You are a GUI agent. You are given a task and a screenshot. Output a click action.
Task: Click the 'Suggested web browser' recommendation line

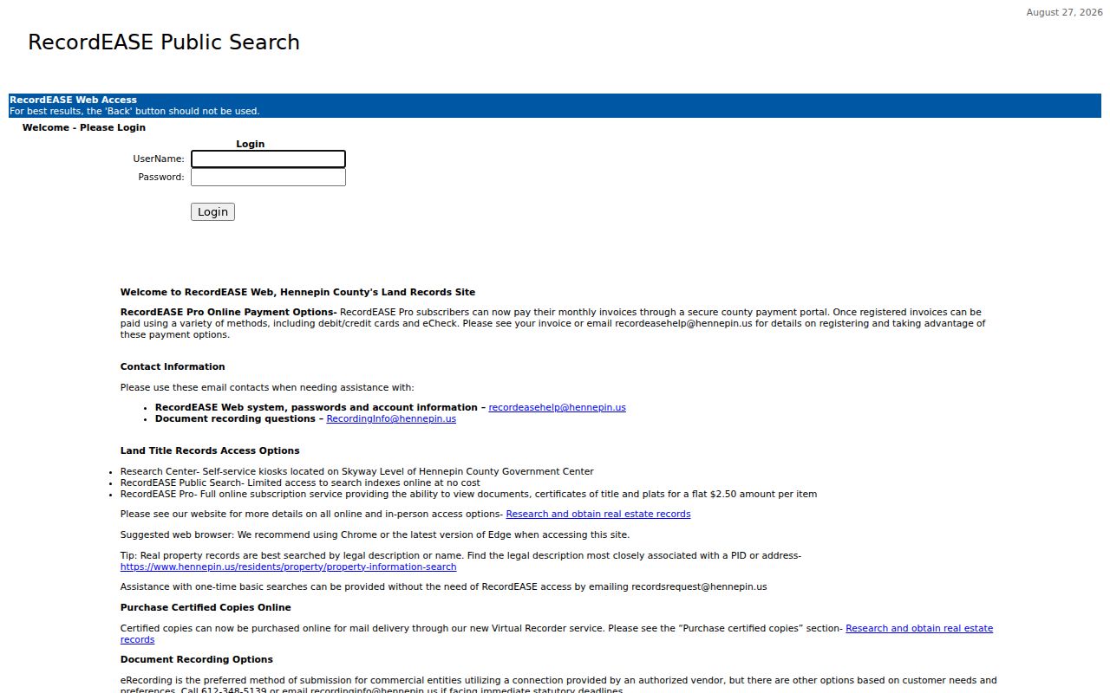375,534
